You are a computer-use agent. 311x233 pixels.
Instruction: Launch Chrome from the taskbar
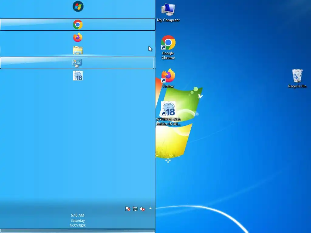coord(77,25)
